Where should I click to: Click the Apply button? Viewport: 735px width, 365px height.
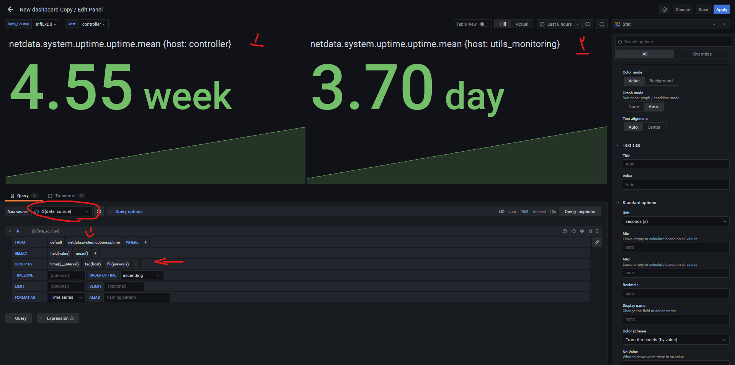tap(722, 10)
